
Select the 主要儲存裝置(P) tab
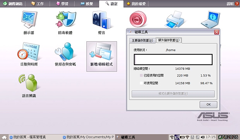[142, 40]
